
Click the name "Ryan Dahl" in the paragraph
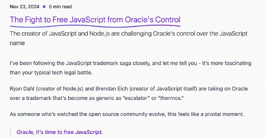coord(22,89)
